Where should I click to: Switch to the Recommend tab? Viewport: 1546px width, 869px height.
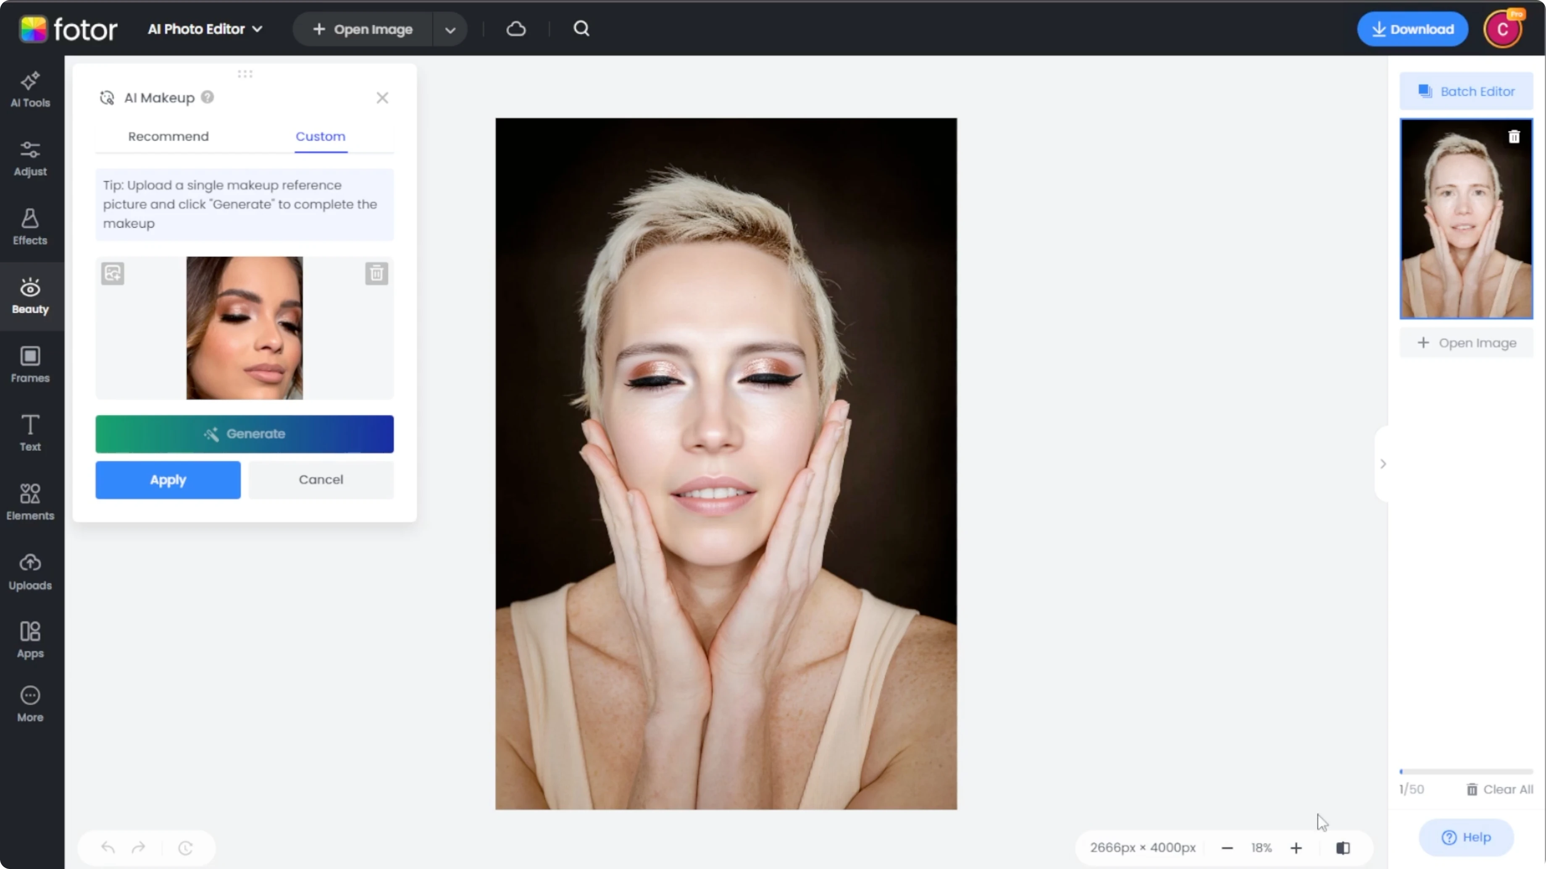tap(168, 136)
